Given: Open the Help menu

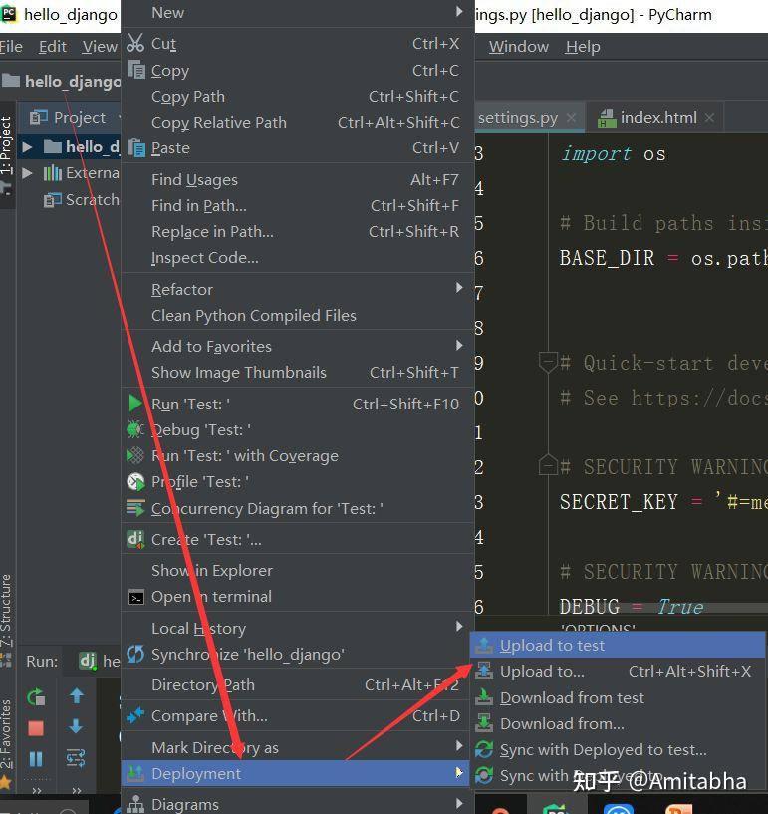Looking at the screenshot, I should click(583, 47).
